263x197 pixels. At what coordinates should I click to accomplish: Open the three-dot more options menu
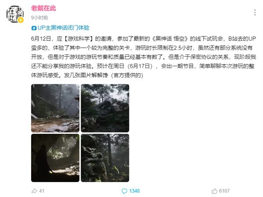tap(255, 13)
